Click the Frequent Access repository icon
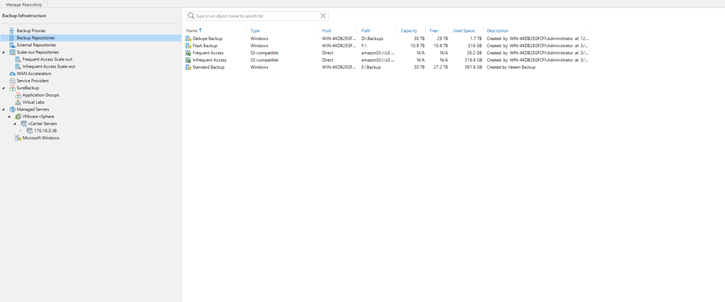The height and width of the screenshot is (302, 725). (188, 53)
